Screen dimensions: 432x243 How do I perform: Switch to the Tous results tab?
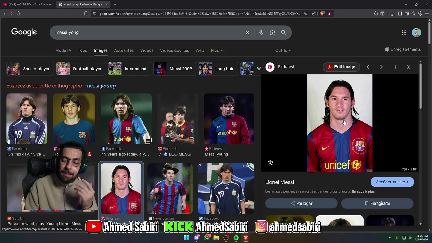coord(82,50)
